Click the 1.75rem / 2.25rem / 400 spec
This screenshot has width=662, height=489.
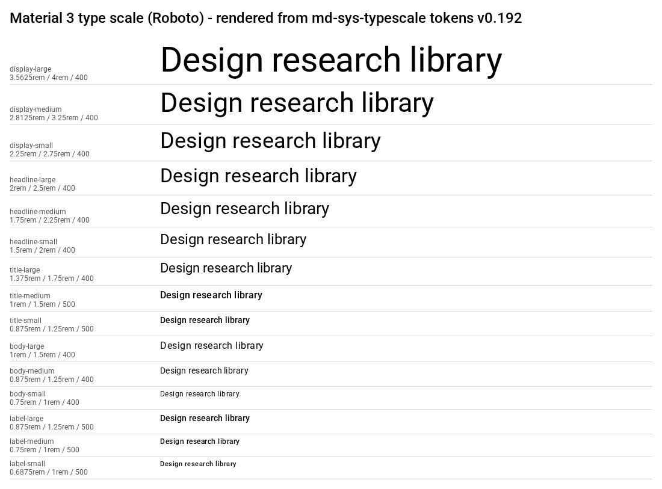tap(49, 220)
